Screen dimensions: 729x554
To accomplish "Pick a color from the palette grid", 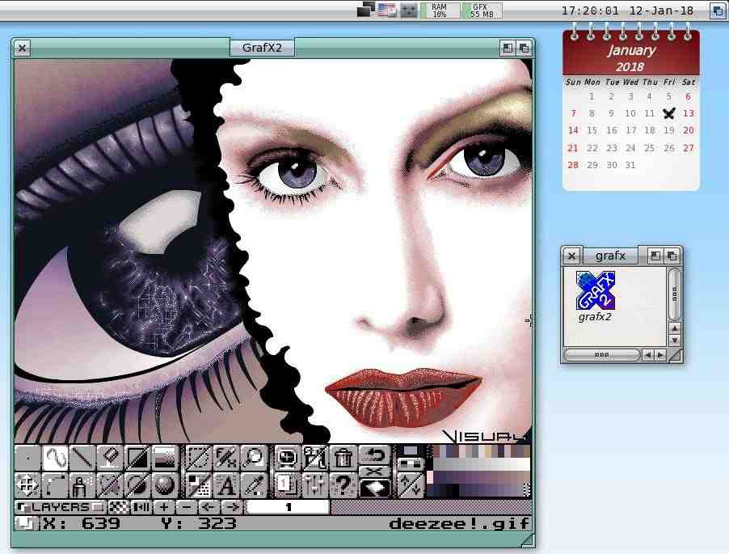I will [478, 472].
